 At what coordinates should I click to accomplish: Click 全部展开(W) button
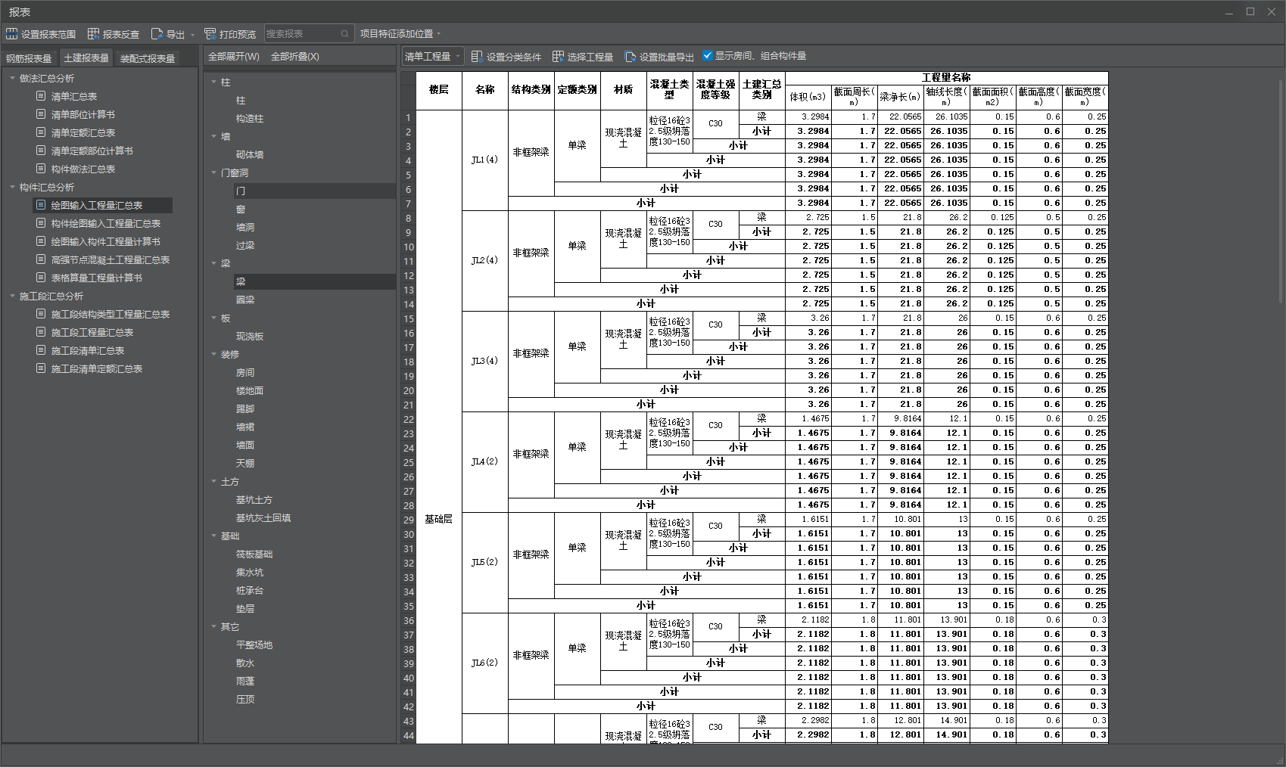tap(234, 57)
